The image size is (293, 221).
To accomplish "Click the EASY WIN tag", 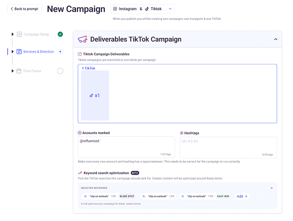I will 223,196.
